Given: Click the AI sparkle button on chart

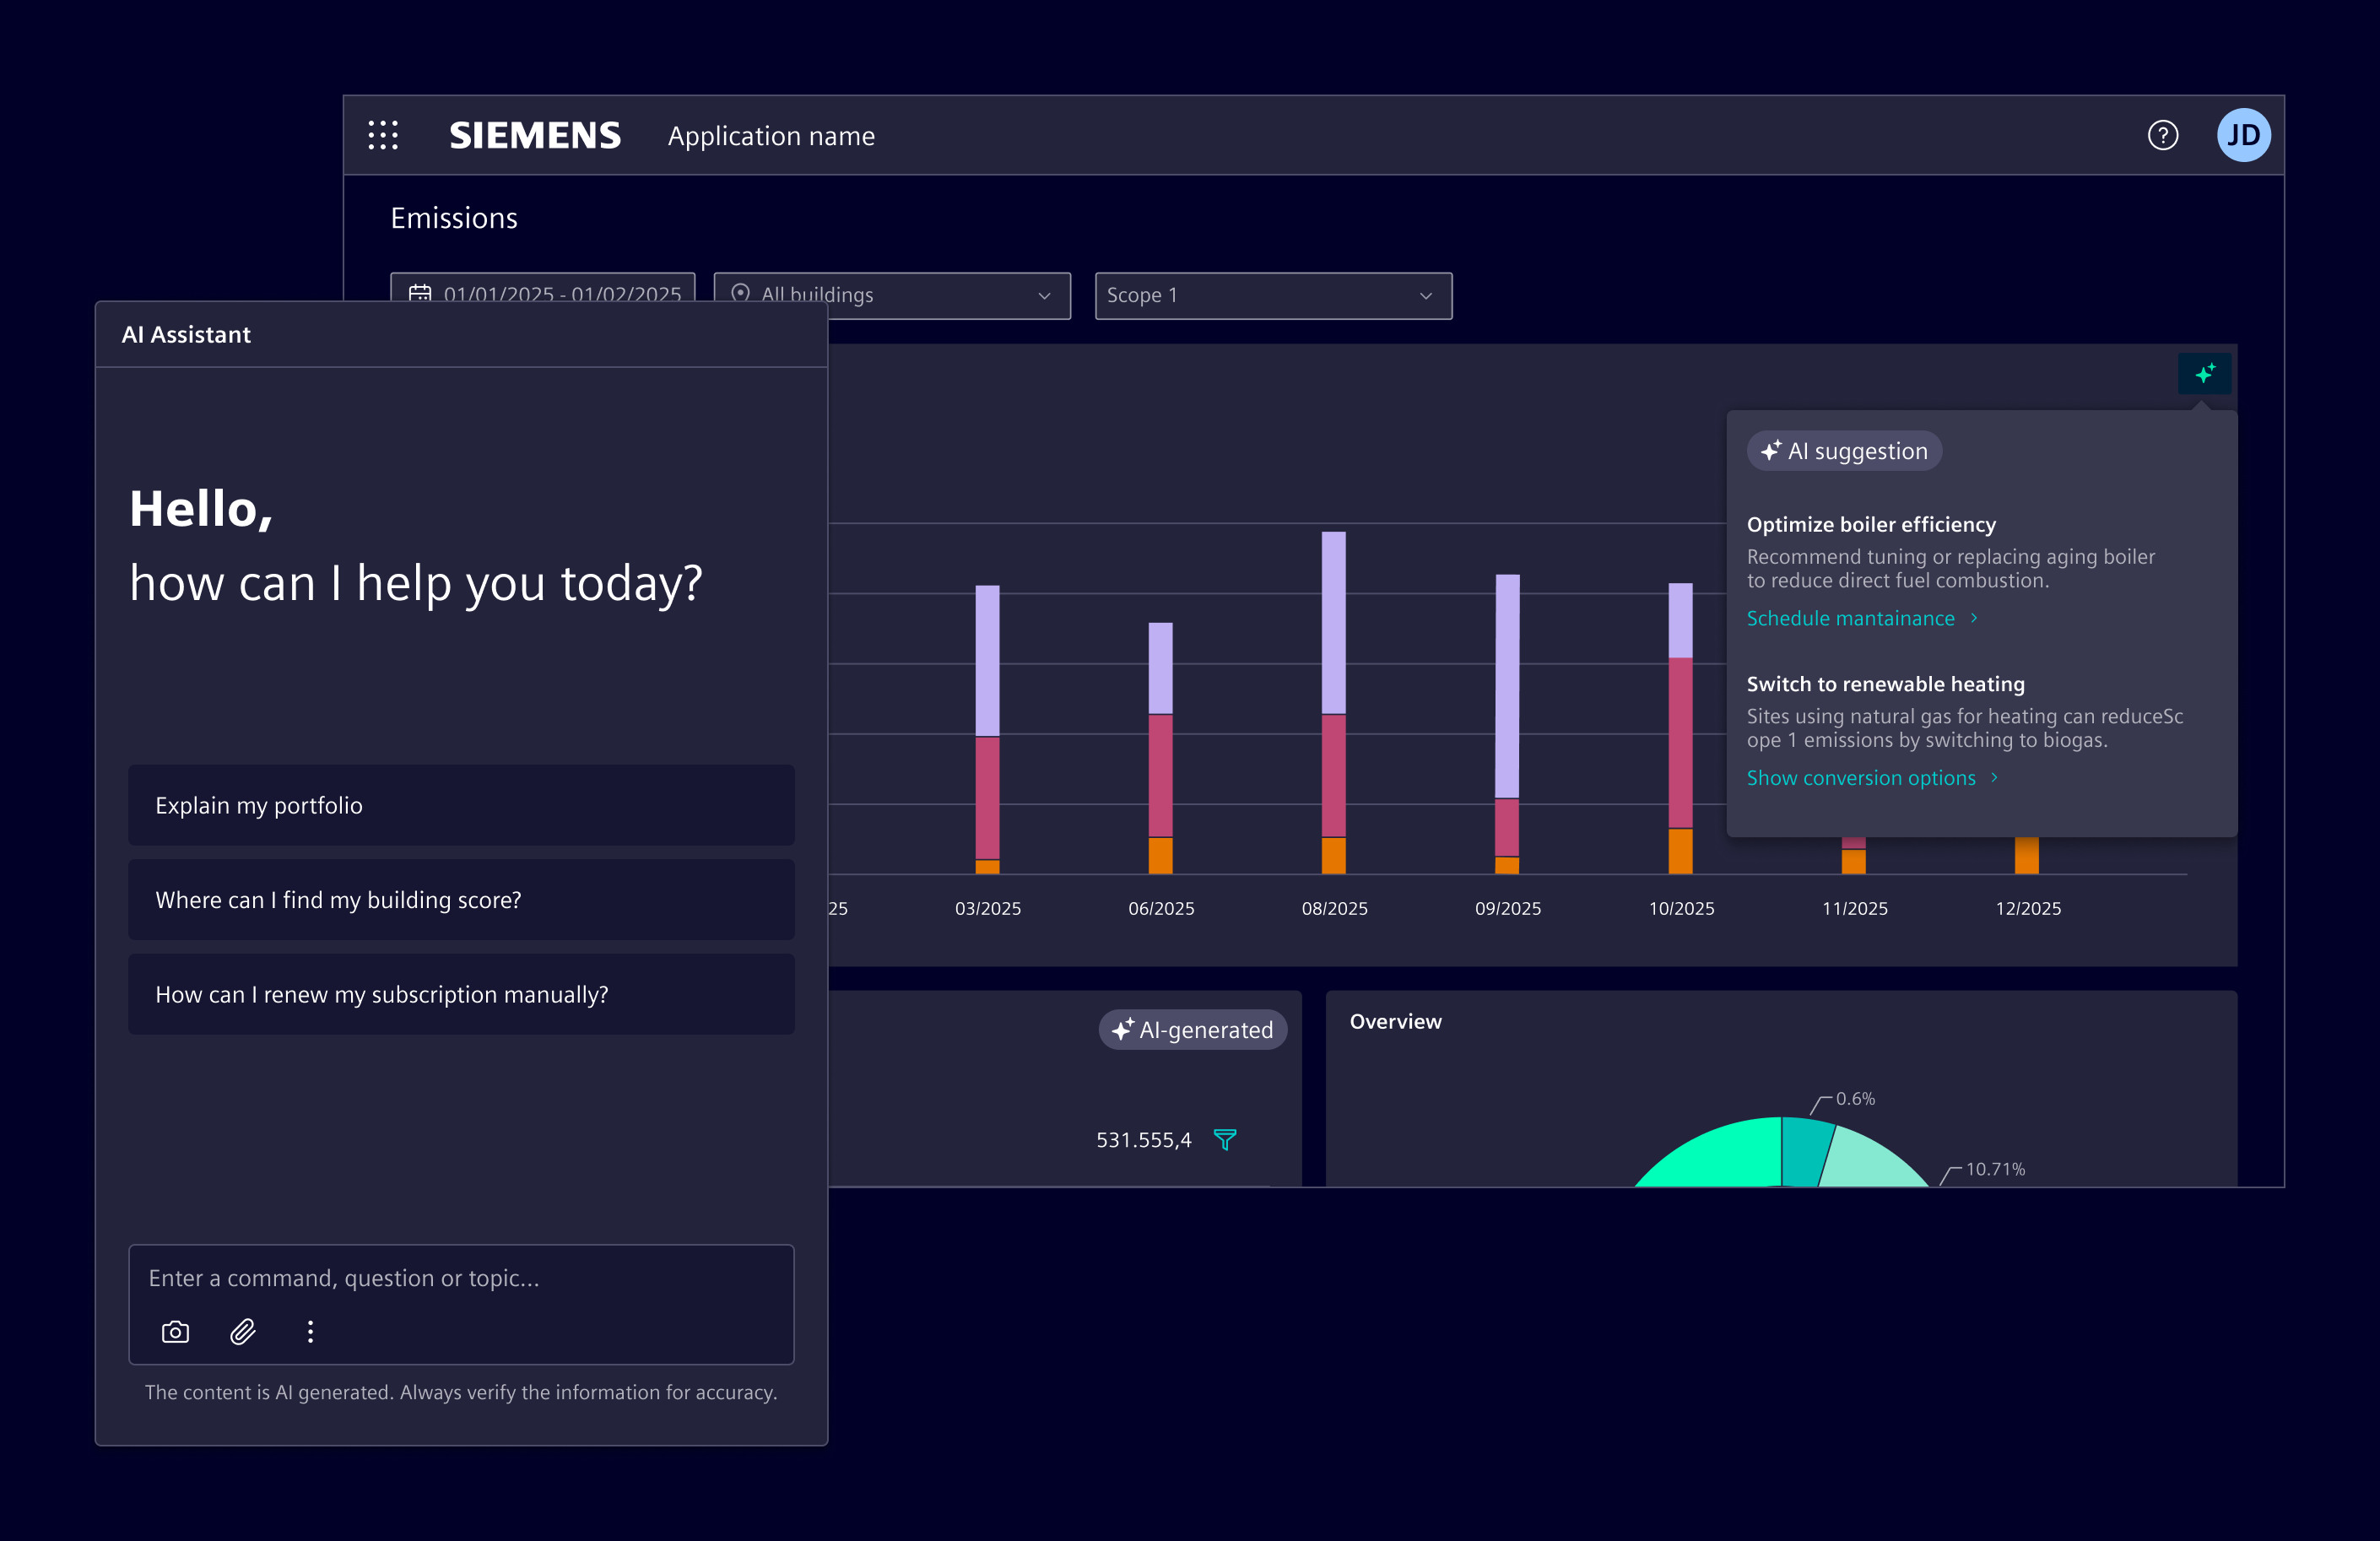Looking at the screenshot, I should point(2204,374).
